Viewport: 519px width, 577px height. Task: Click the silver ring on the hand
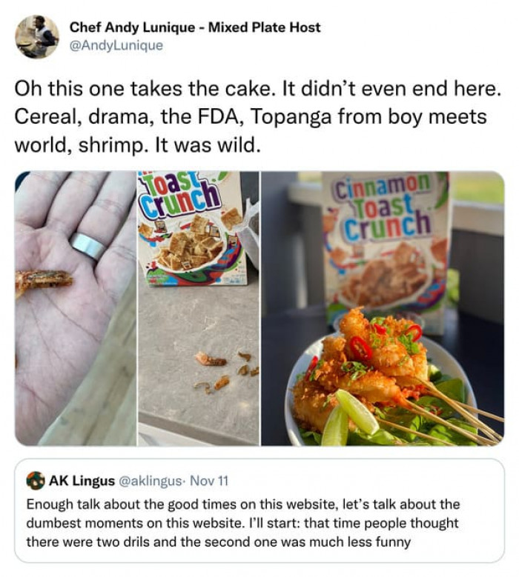point(87,247)
